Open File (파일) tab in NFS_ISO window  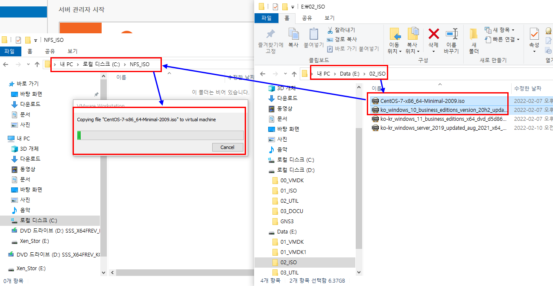[x=9, y=51]
